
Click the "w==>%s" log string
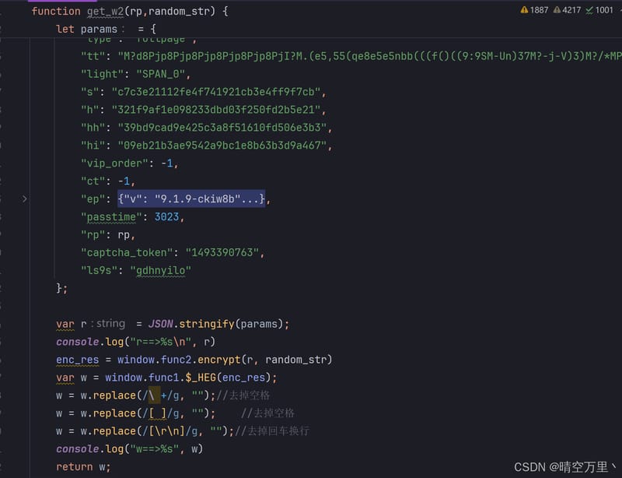[158, 449]
